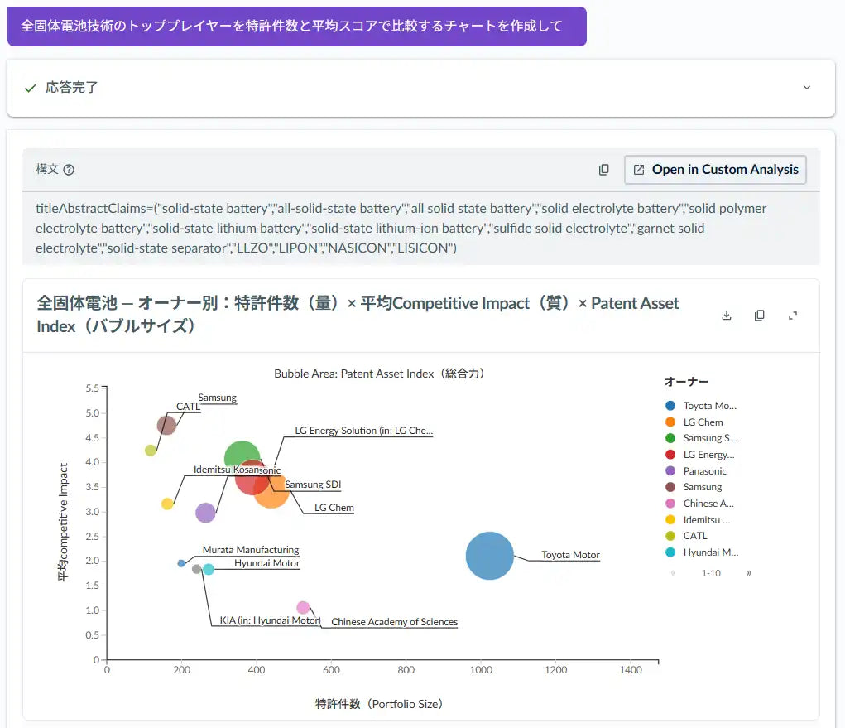Select the cyan Hyundai Motor bubble
This screenshot has height=728, width=845.
[209, 570]
